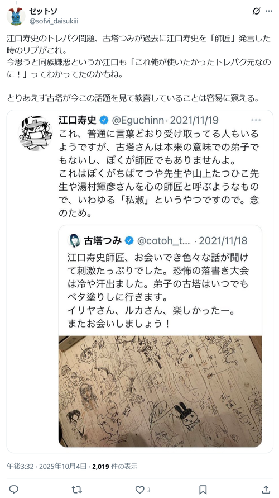Image resolution: width=279 pixels, height=498 pixels.
Task: Click the 午後3:32 · 2025年10月4日 timestamp
Action: [47, 466]
